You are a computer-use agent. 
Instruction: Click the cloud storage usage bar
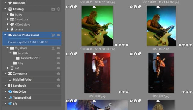[x=34, y=38]
